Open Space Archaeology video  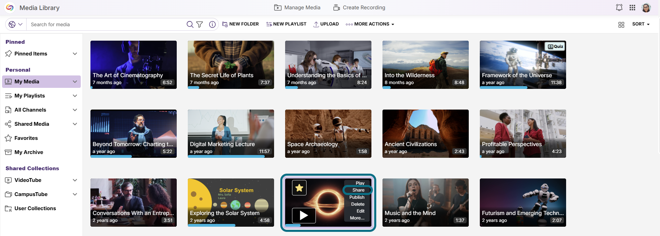click(x=328, y=134)
